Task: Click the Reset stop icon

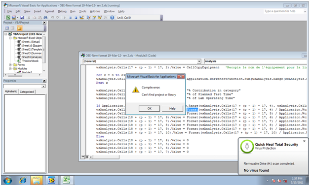Action: [x=76, y=18]
